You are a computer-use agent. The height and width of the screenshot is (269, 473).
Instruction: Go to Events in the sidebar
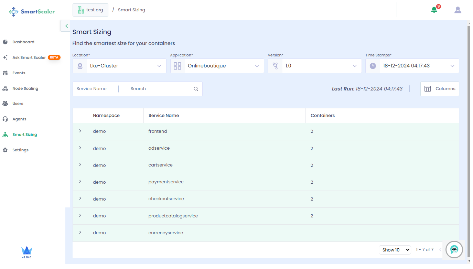pos(19,73)
